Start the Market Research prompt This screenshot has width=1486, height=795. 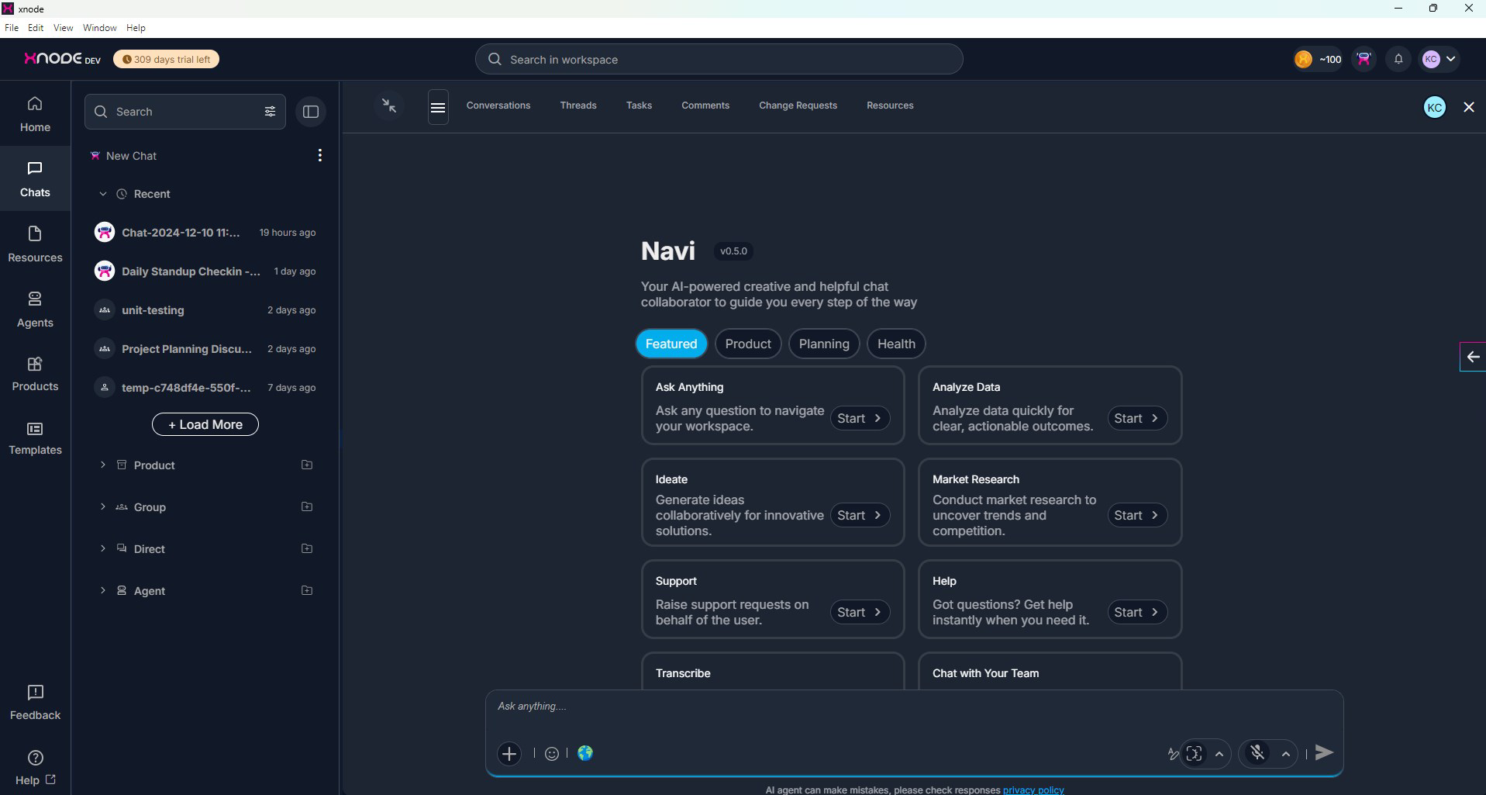1136,515
